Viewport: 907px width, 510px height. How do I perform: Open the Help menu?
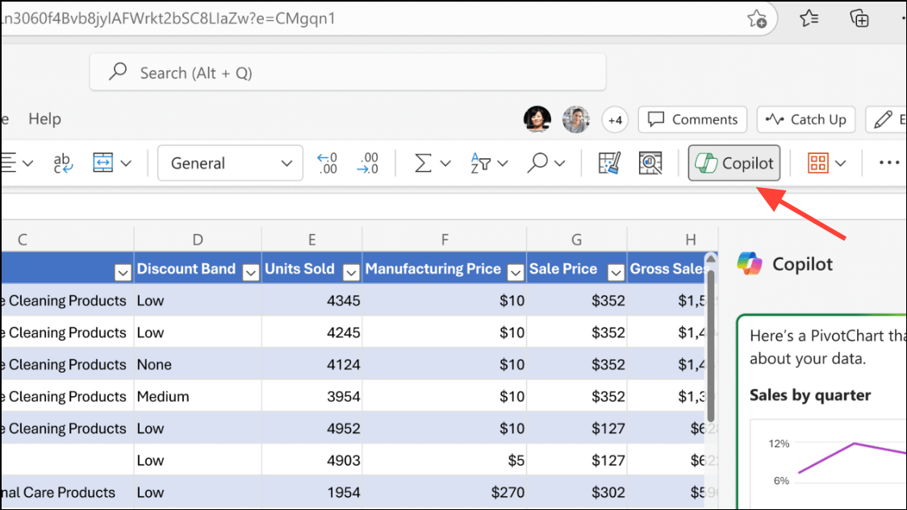pyautogui.click(x=44, y=119)
